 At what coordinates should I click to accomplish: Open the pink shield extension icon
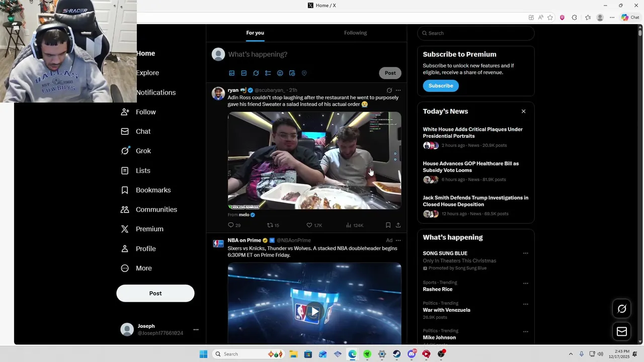point(562,18)
